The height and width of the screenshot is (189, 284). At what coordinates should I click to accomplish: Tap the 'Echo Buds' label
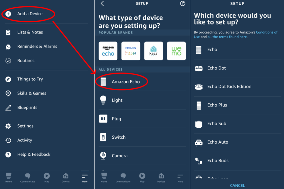click(218, 161)
